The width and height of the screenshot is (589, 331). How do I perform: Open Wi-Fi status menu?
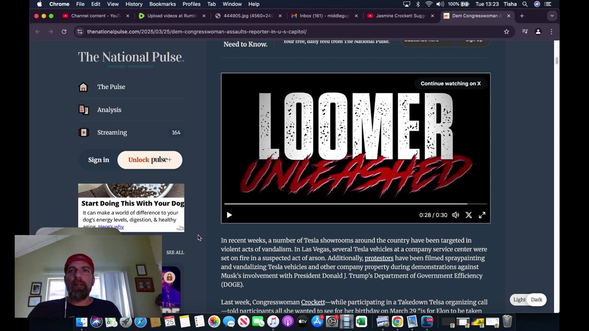click(x=429, y=4)
